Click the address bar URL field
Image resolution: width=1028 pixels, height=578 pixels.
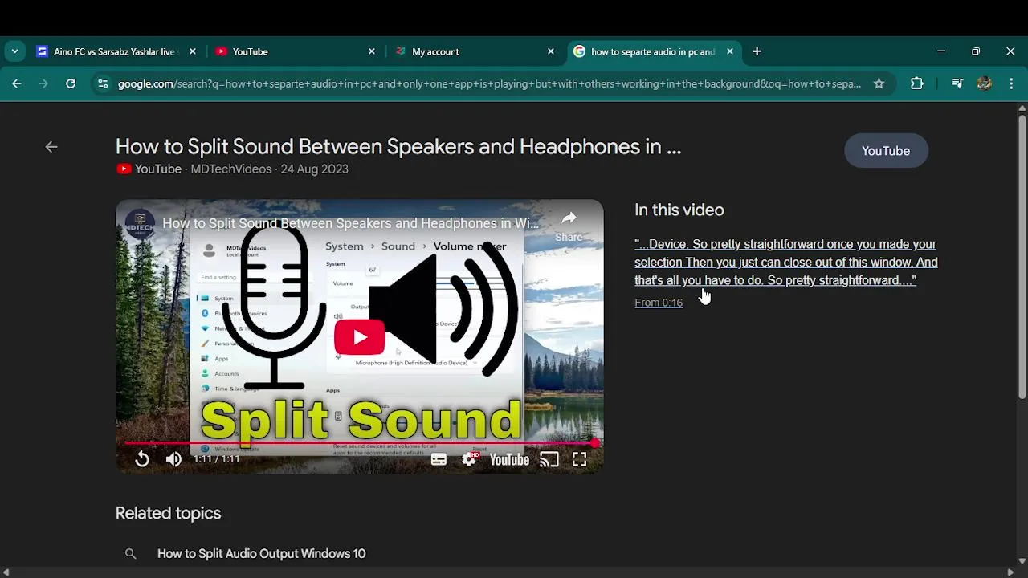point(489,83)
